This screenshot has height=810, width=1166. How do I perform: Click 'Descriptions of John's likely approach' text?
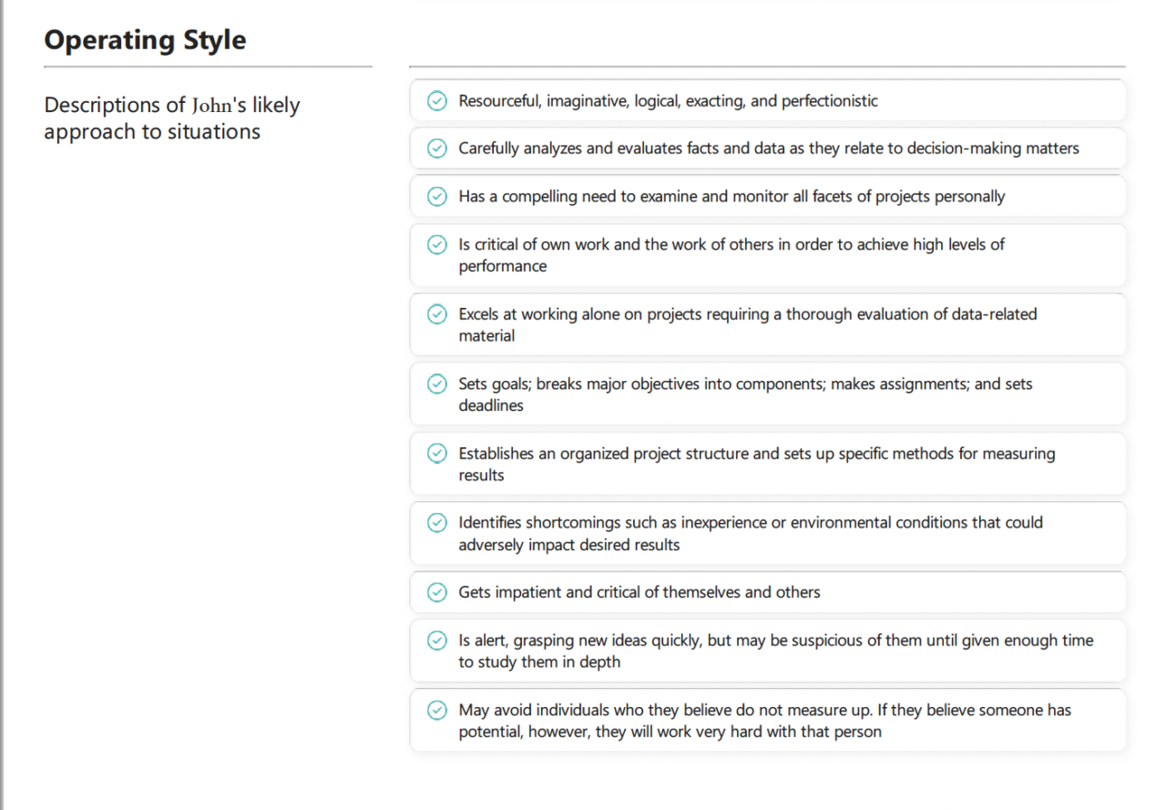[x=172, y=118]
